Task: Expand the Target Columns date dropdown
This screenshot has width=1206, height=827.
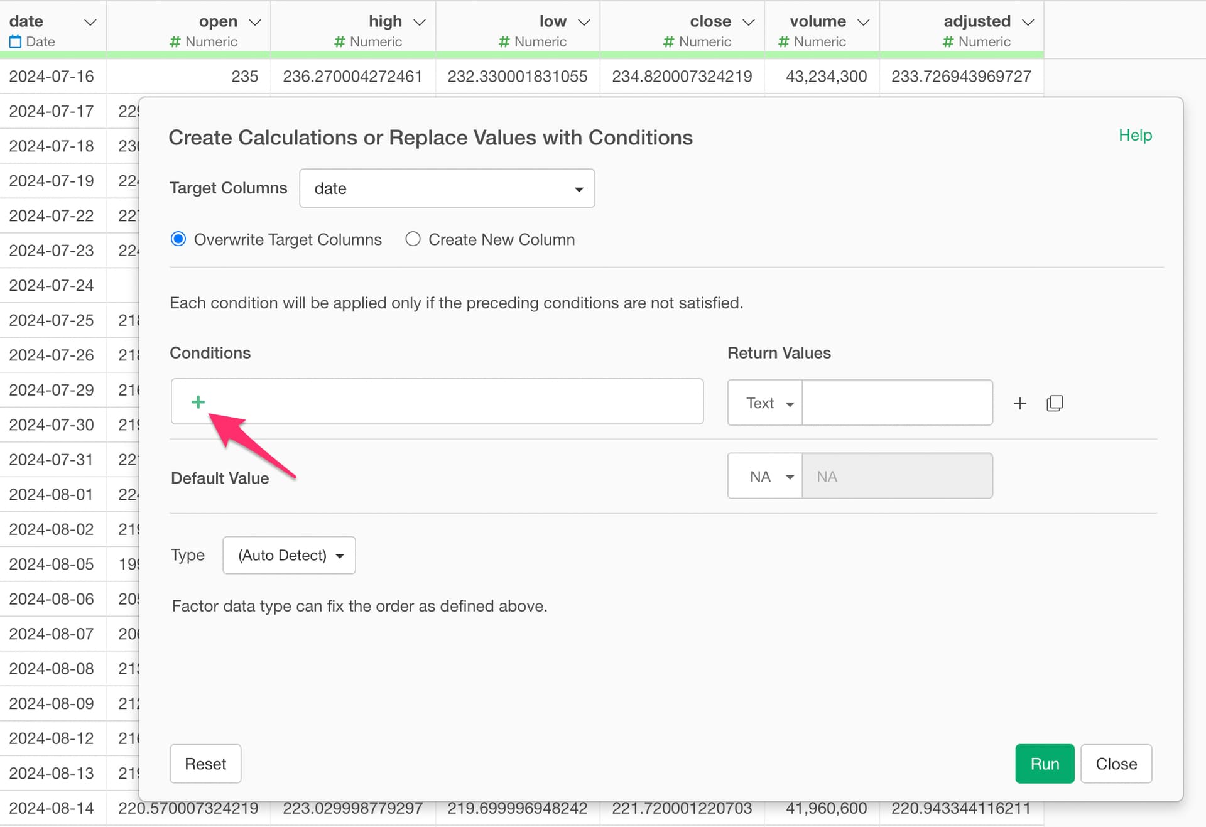Action: pyautogui.click(x=447, y=188)
